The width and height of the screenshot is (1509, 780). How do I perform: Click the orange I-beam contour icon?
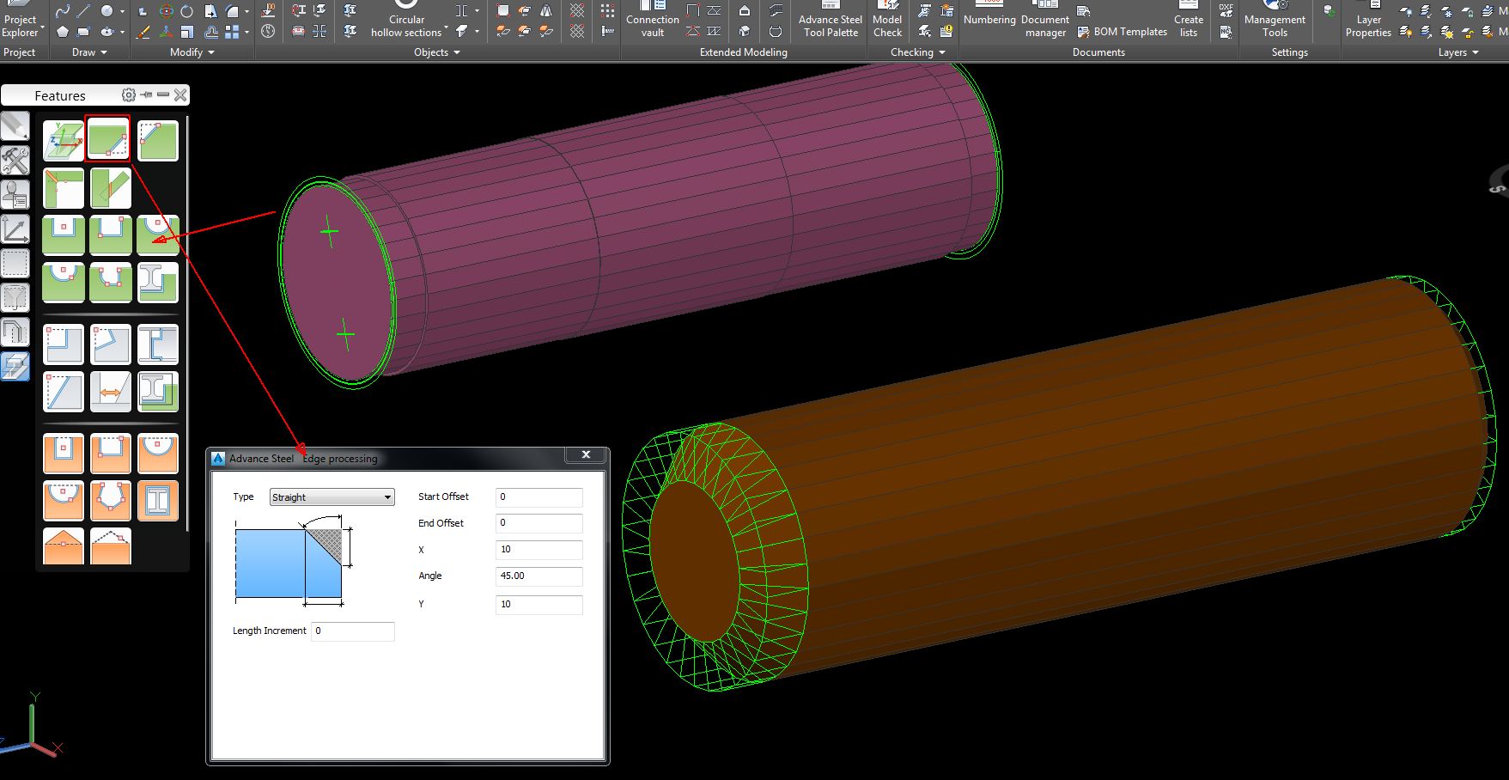coord(157,500)
